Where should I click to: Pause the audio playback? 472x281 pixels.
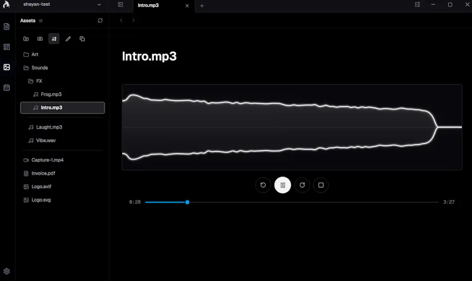[283, 185]
